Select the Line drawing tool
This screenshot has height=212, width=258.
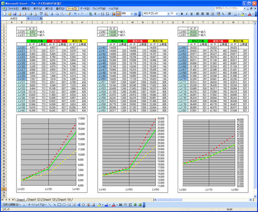coord(50,205)
